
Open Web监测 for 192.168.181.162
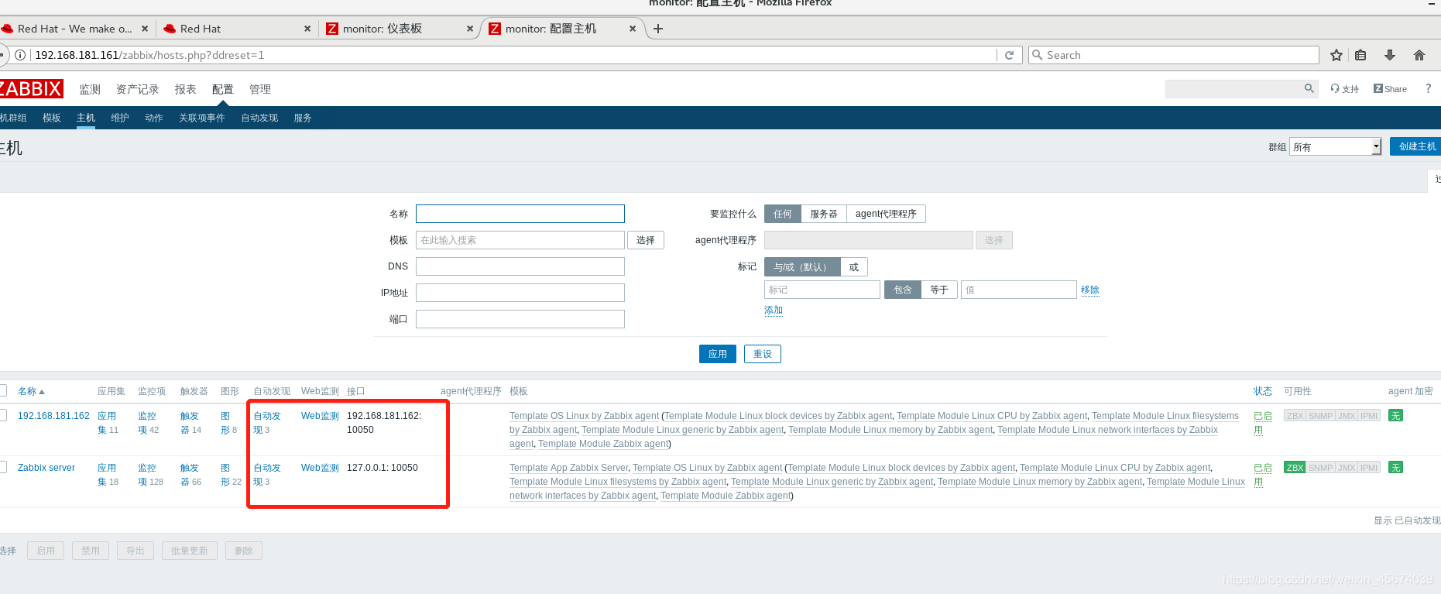point(320,416)
